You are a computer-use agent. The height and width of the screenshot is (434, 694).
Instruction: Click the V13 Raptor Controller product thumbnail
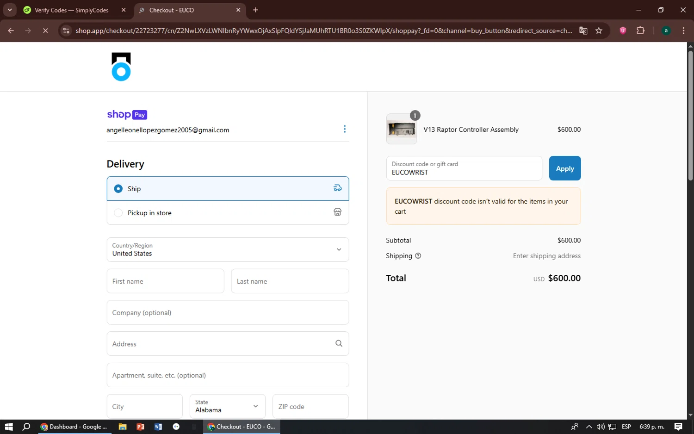[402, 129]
